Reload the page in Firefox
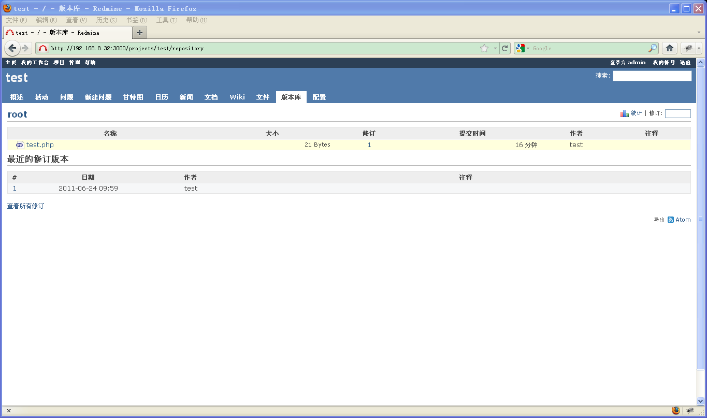 (505, 48)
